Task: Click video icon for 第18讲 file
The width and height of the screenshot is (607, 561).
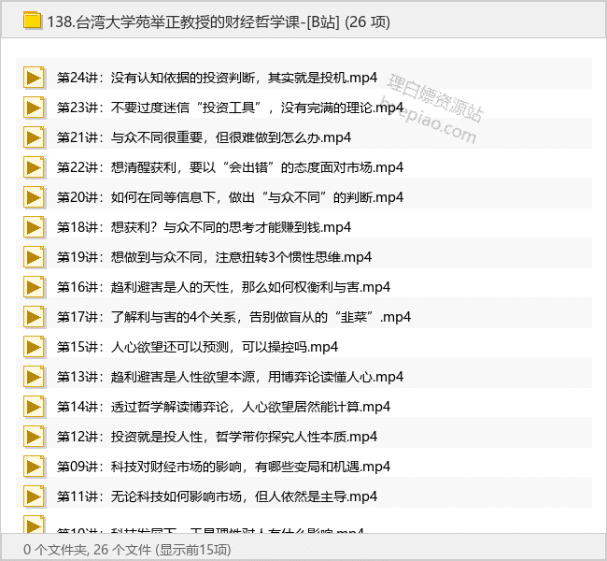Action: (34, 227)
